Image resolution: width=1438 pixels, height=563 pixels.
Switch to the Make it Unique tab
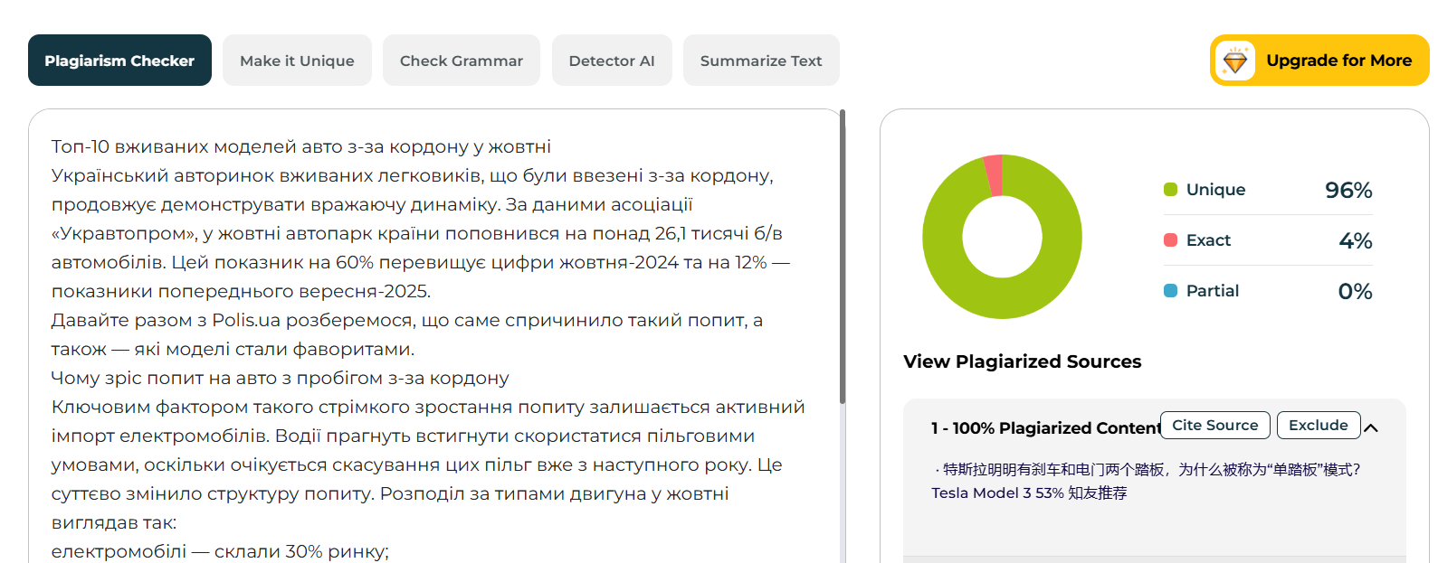tap(297, 61)
